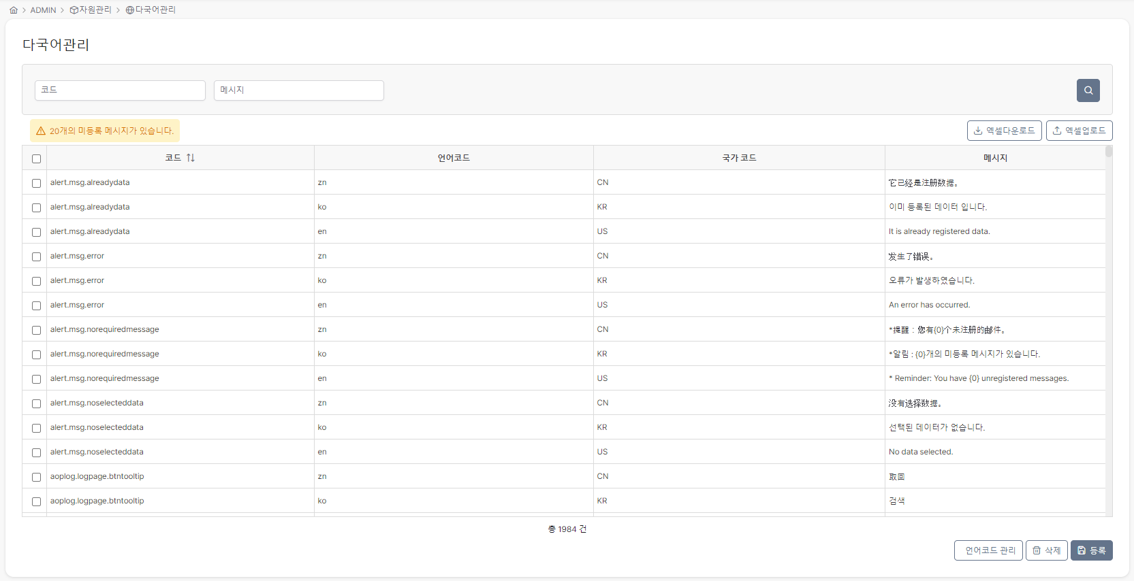Screen dimensions: 1134x581
Task: Click the 20개의 미등록 메시지 alert
Action: click(105, 131)
